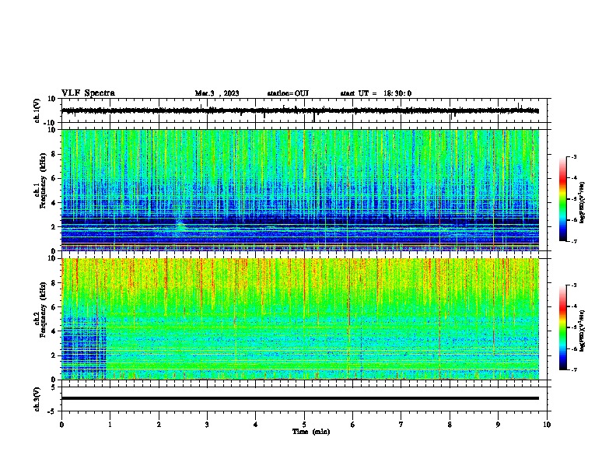Click time axis tick label "1"
This screenshot has width=616, height=476.
(x=110, y=425)
